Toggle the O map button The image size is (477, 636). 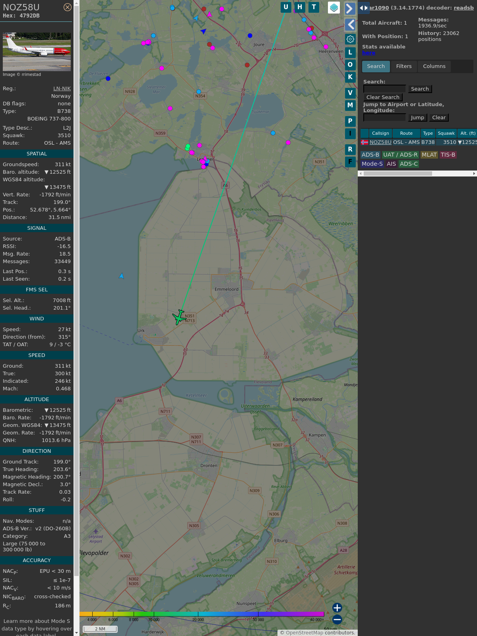(x=350, y=65)
